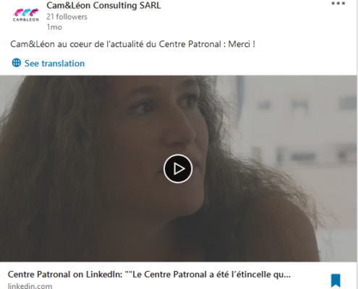Click the purple chameleon in the logo
This screenshot has height=289, width=358.
coord(34,12)
